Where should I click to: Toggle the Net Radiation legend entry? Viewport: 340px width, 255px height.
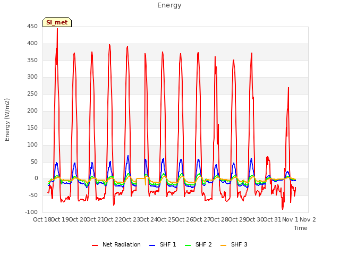[x=116, y=244]
